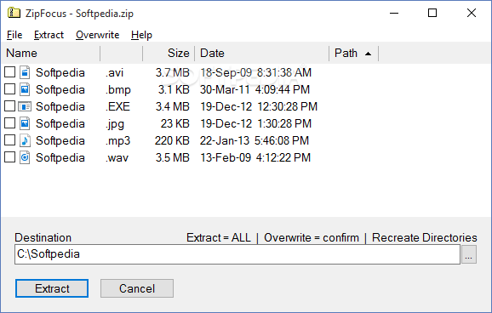Open the File menu

[14, 35]
